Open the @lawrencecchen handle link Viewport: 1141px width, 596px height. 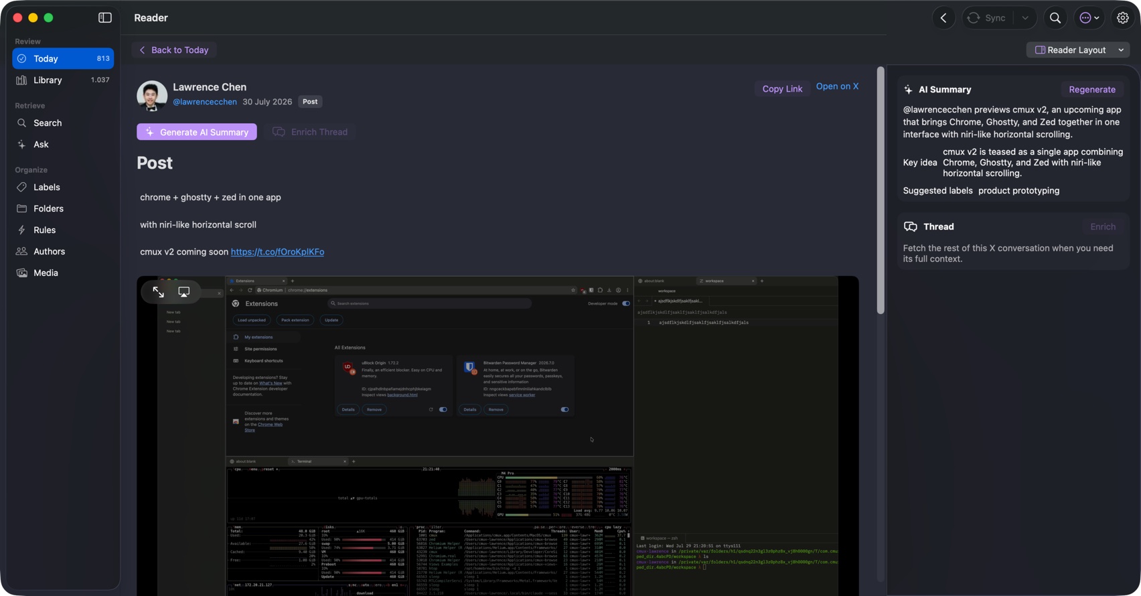click(205, 102)
